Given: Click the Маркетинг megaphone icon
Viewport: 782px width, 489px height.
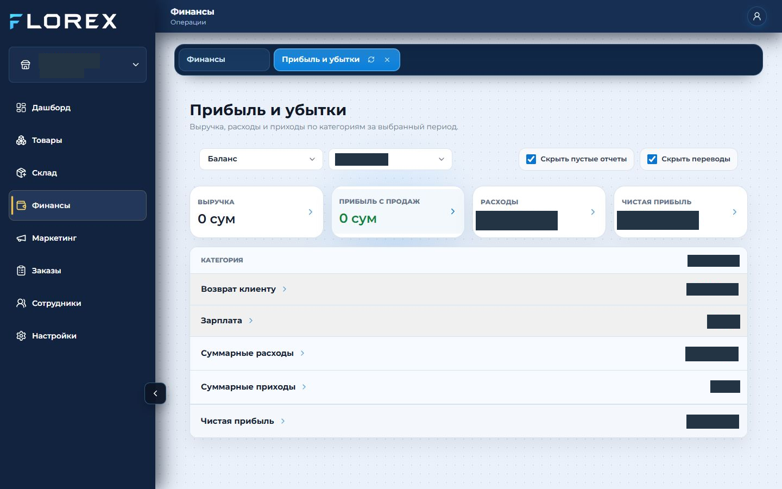Looking at the screenshot, I should (21, 238).
